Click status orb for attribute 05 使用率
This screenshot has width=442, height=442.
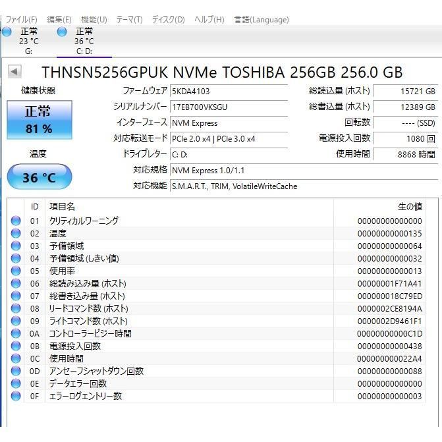pyautogui.click(x=16, y=271)
